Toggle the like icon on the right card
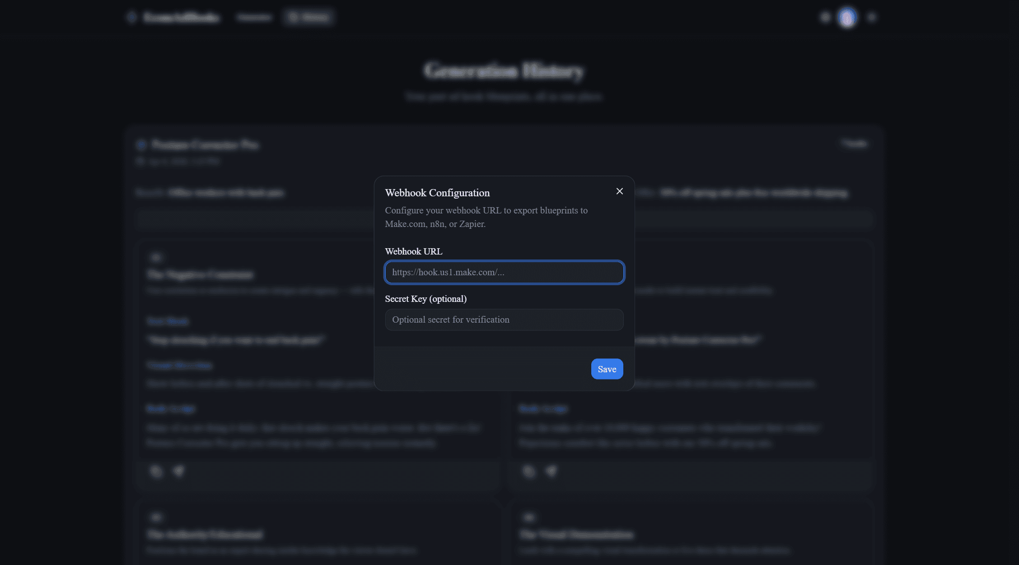This screenshot has width=1019, height=565. pos(552,471)
